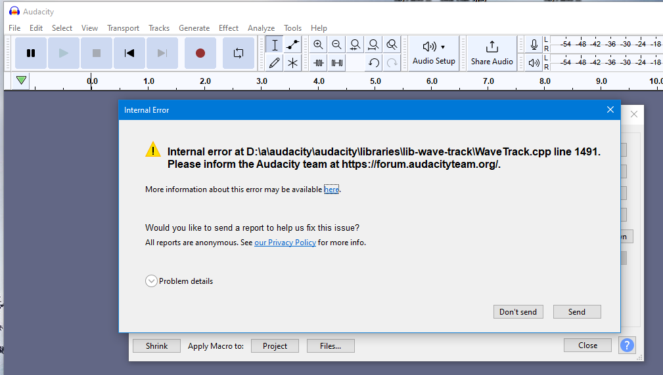Open the Select menu

[62, 28]
